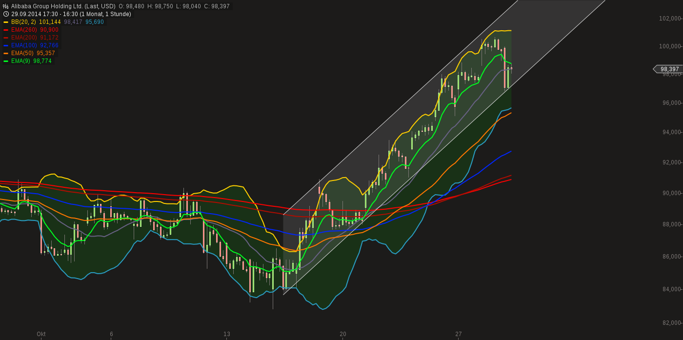Click the EMA(100) value 92,766
Viewport: 683px width, 340px height.
click(x=49, y=45)
